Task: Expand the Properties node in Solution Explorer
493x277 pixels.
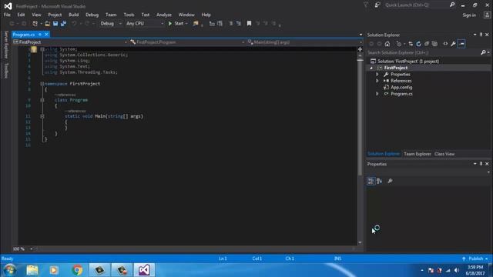Action: [377, 75]
